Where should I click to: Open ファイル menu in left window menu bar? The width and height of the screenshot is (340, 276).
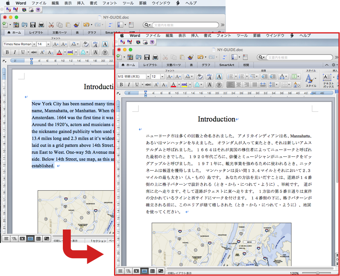pos(39,3)
